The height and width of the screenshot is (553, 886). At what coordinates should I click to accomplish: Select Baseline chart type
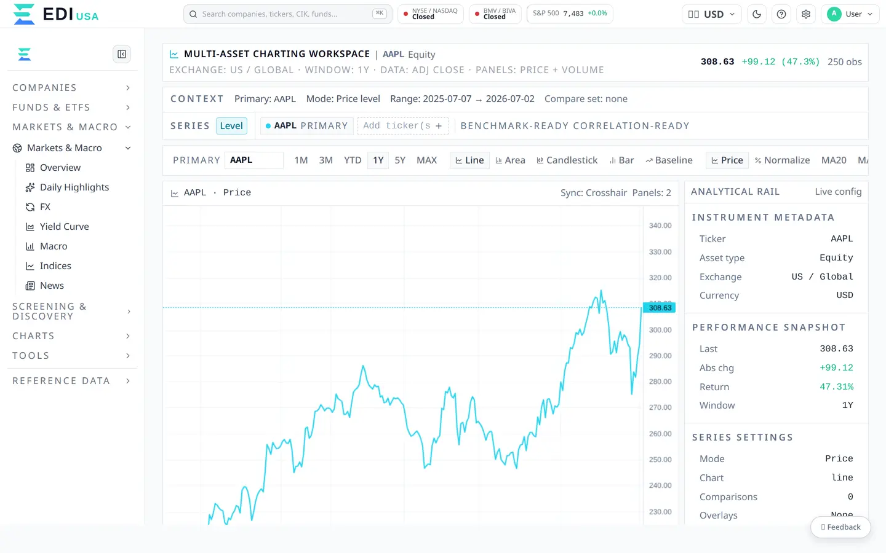click(x=669, y=160)
